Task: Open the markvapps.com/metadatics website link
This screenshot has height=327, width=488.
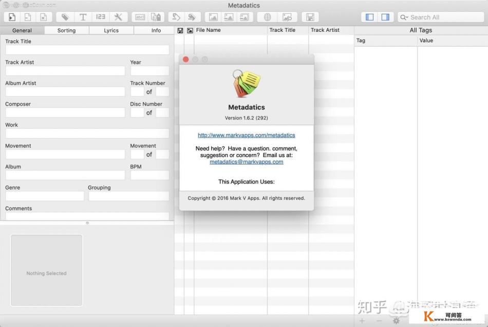Action: point(246,134)
